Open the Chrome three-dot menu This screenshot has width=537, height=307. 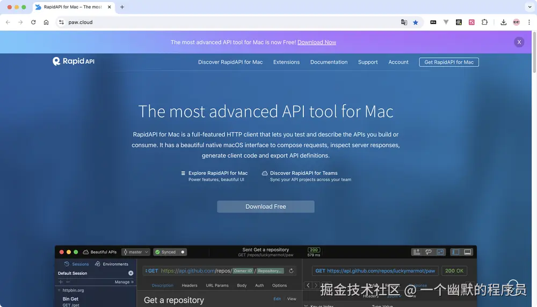pyautogui.click(x=529, y=22)
